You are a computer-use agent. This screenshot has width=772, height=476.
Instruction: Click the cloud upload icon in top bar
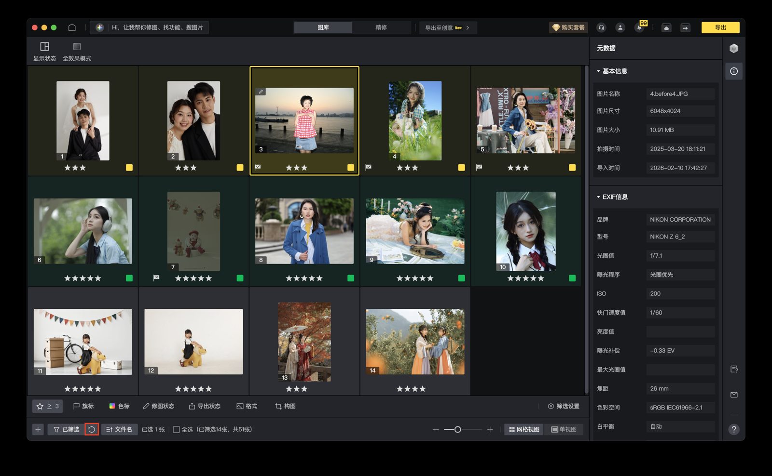click(666, 27)
